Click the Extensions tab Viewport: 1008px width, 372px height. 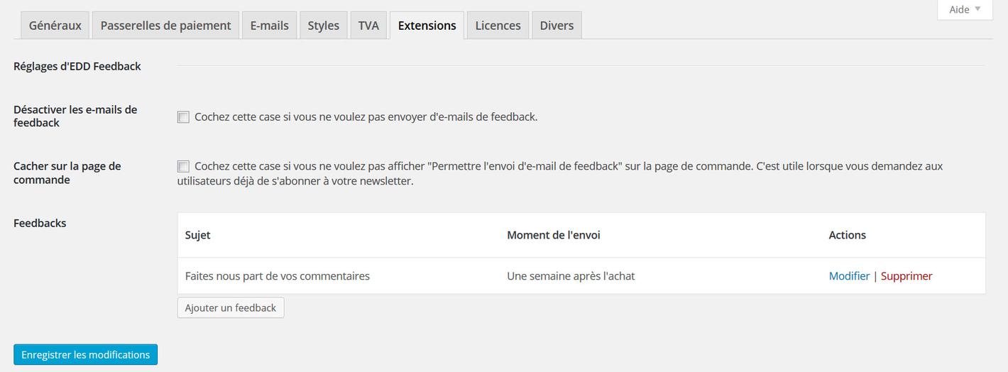[427, 26]
